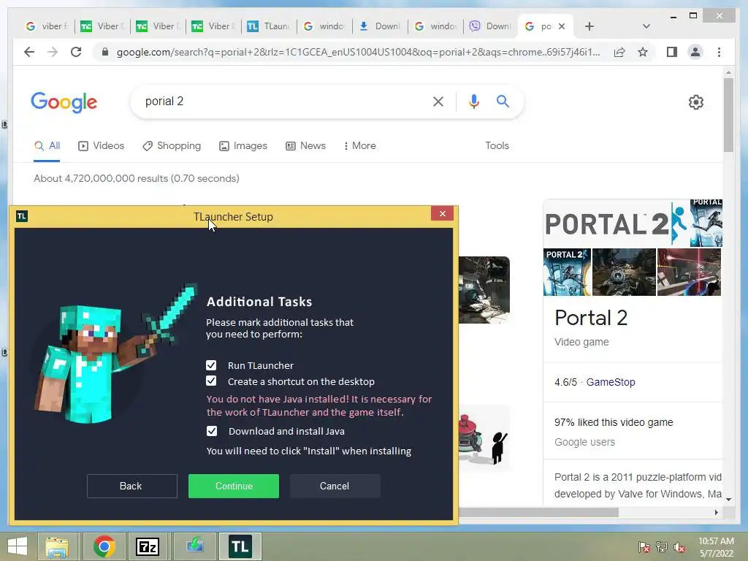
Task: Reload the Google search page
Action: tap(76, 52)
